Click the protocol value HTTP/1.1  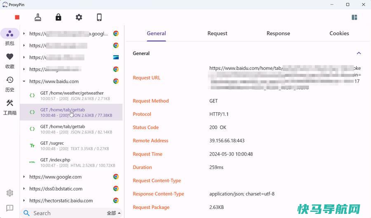pyautogui.click(x=219, y=114)
